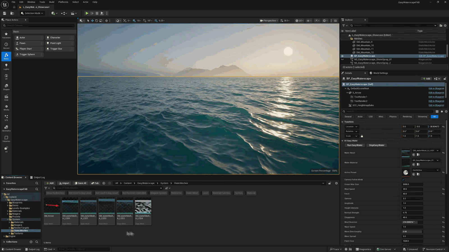The width and height of the screenshot is (449, 252).
Task: Open the Media category in Place Actors
Action: 6,108
